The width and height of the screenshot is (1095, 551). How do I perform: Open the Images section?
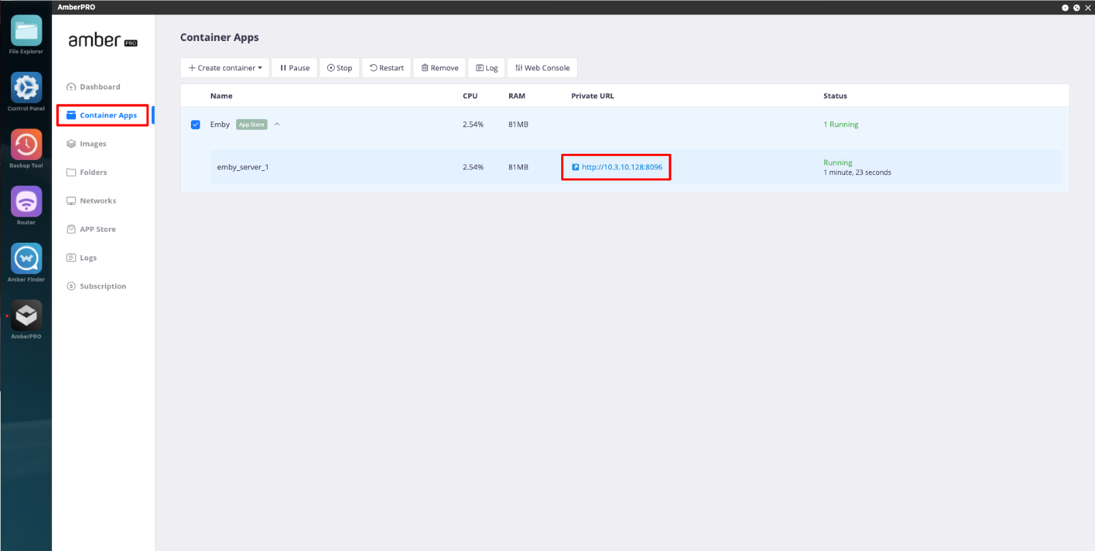[93, 144]
